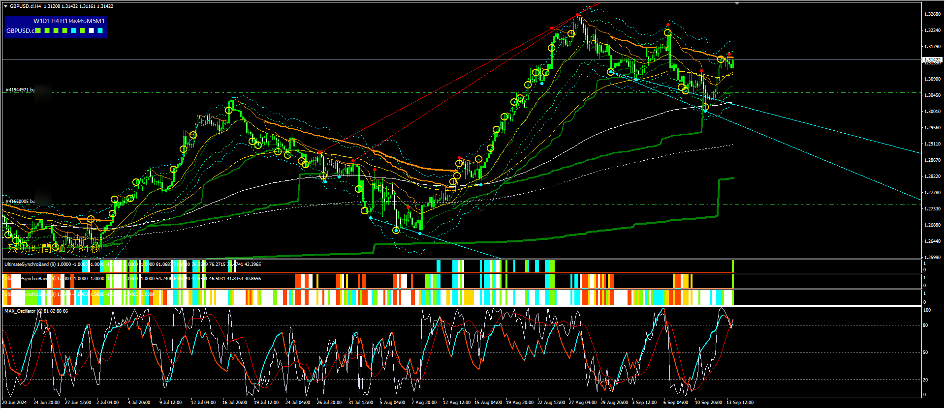Click the cyan M30 signal square
This screenshot has height=409, width=945.
pyautogui.click(x=74, y=30)
